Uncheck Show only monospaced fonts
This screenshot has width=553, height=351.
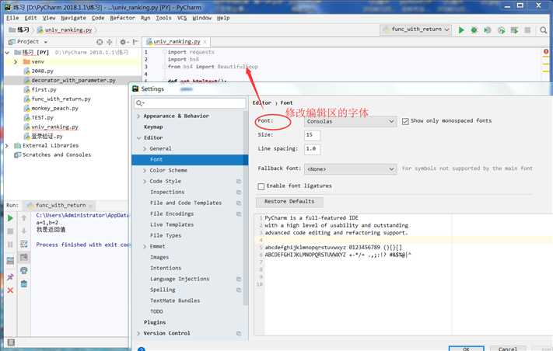coord(405,121)
